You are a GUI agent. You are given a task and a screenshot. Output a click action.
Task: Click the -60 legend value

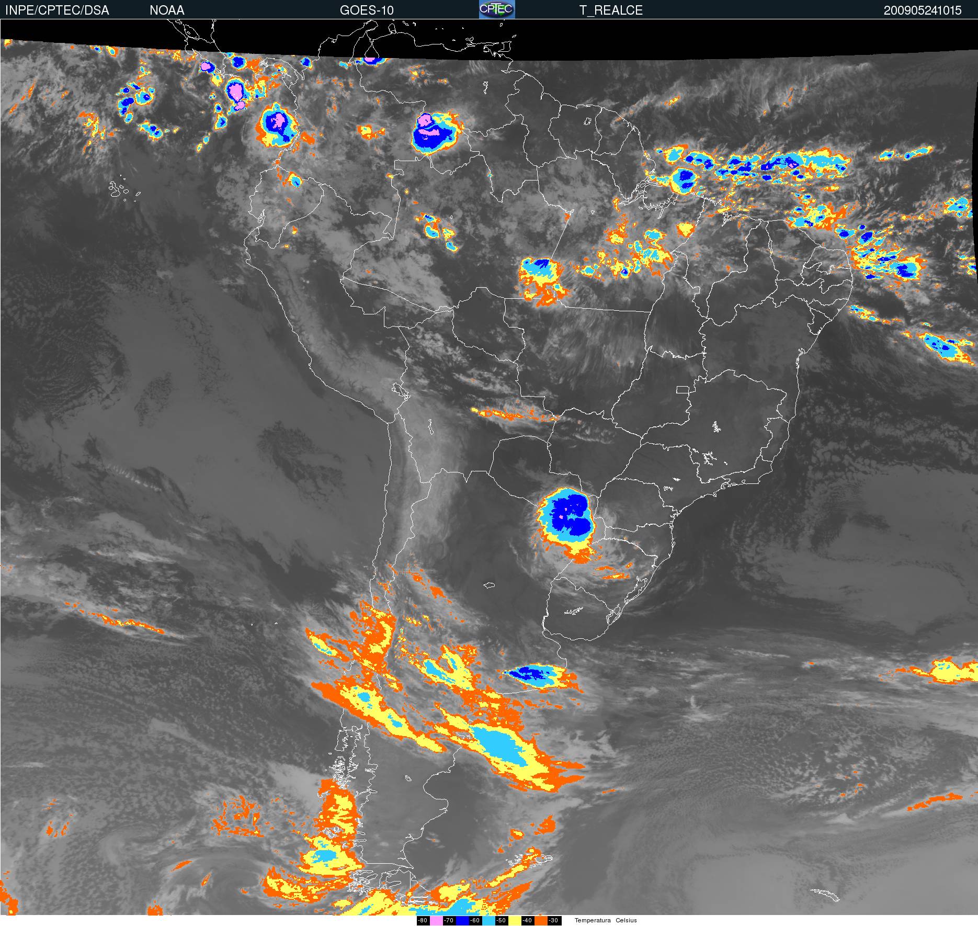pyautogui.click(x=475, y=921)
